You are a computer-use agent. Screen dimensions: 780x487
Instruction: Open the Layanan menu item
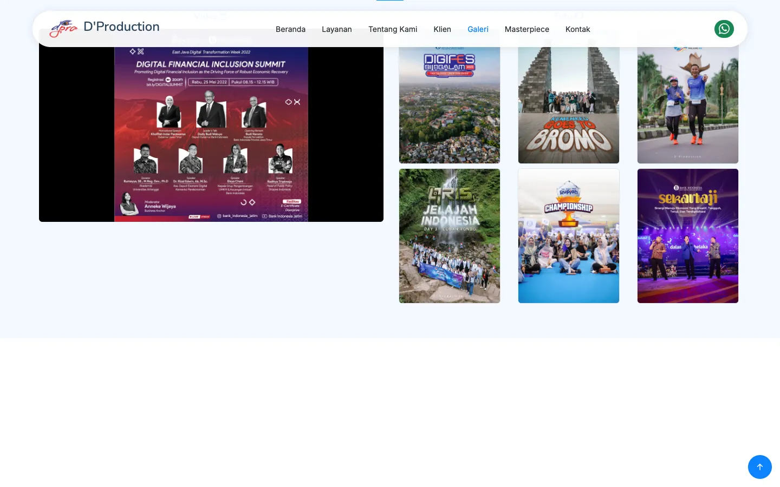(x=337, y=29)
